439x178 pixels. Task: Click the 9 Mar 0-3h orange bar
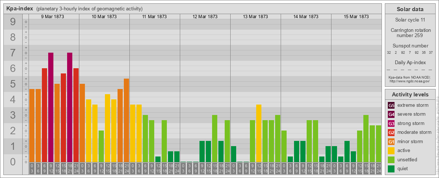click(32, 126)
